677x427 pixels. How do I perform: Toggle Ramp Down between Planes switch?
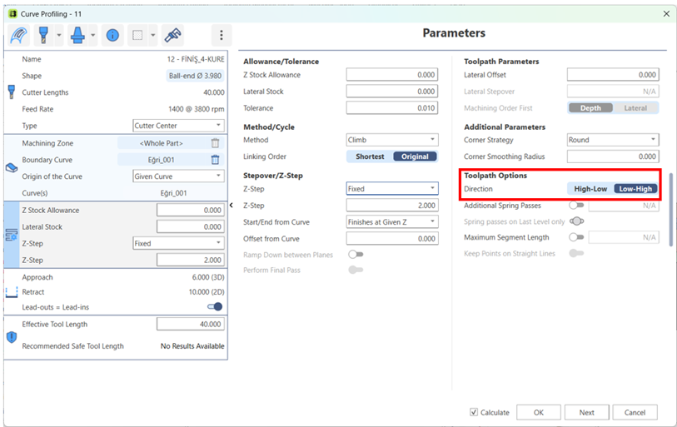356,255
